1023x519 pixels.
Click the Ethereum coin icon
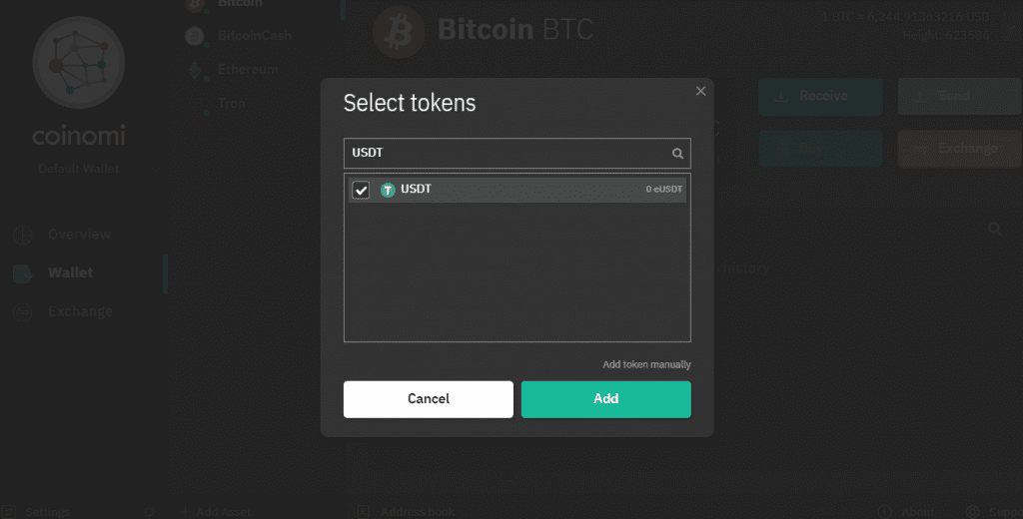[x=196, y=71]
